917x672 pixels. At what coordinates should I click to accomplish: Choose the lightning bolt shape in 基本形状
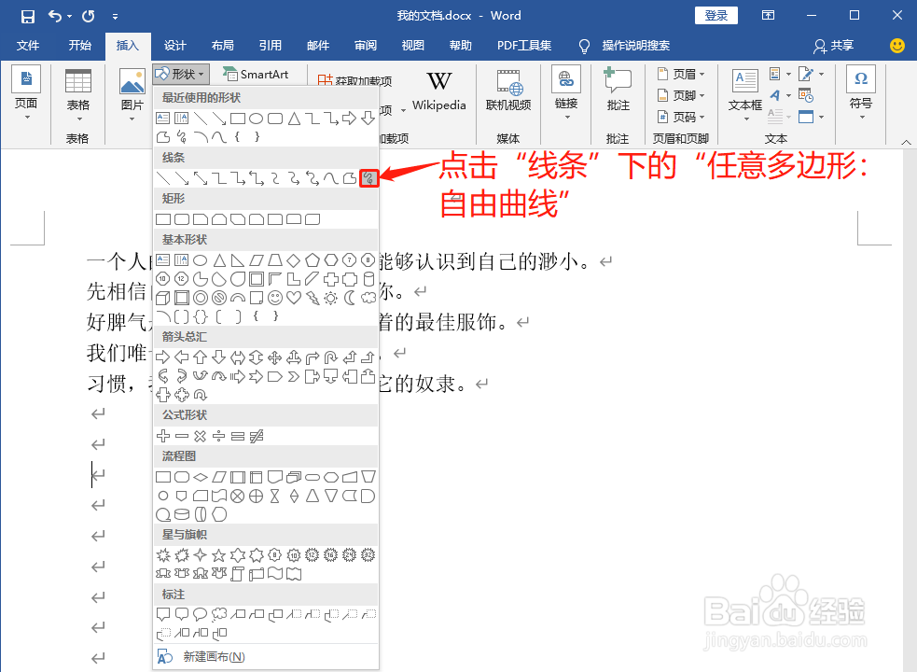click(x=313, y=298)
